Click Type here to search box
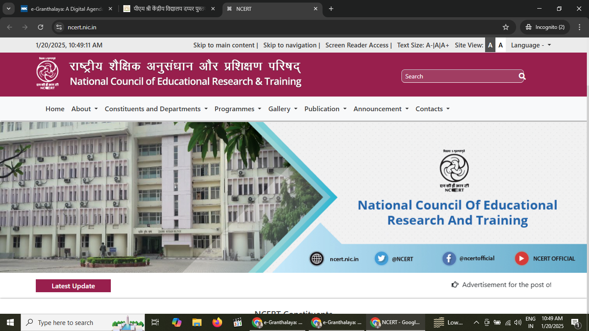Screen dimensions: 589x331 [x=83, y=322]
